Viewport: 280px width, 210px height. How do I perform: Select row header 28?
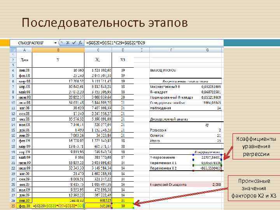pos(13,201)
